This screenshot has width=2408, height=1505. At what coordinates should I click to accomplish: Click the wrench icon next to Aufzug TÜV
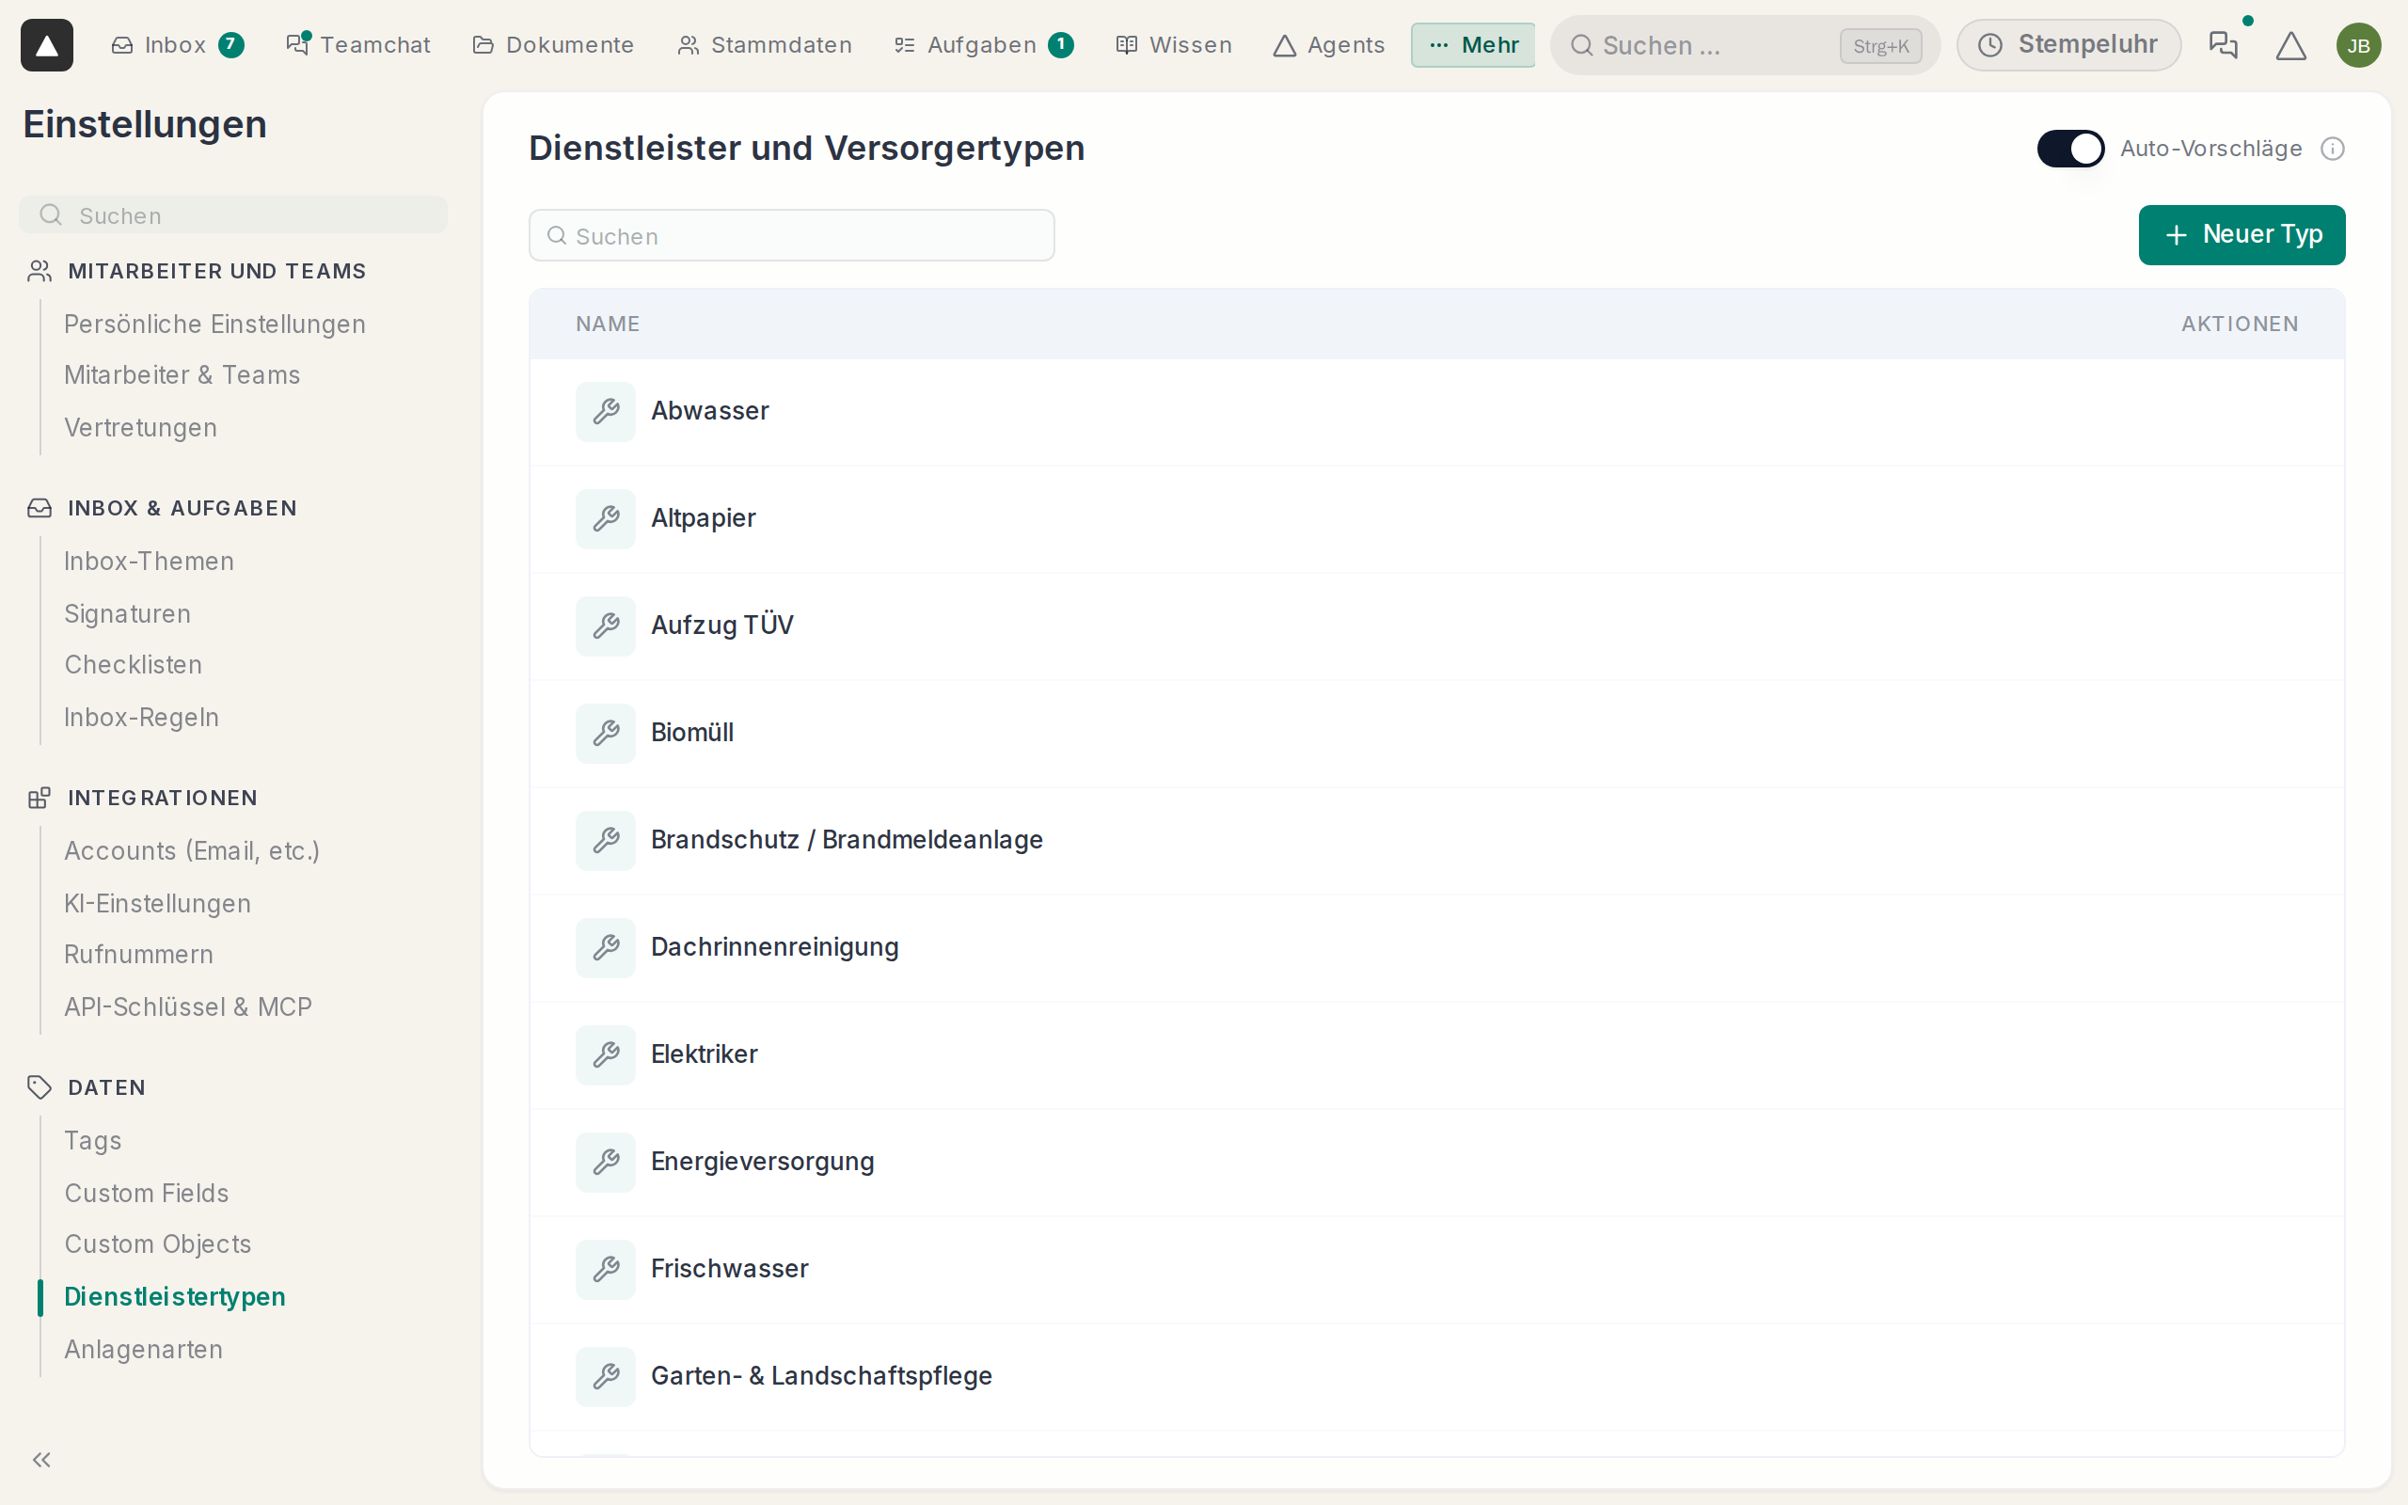point(606,626)
